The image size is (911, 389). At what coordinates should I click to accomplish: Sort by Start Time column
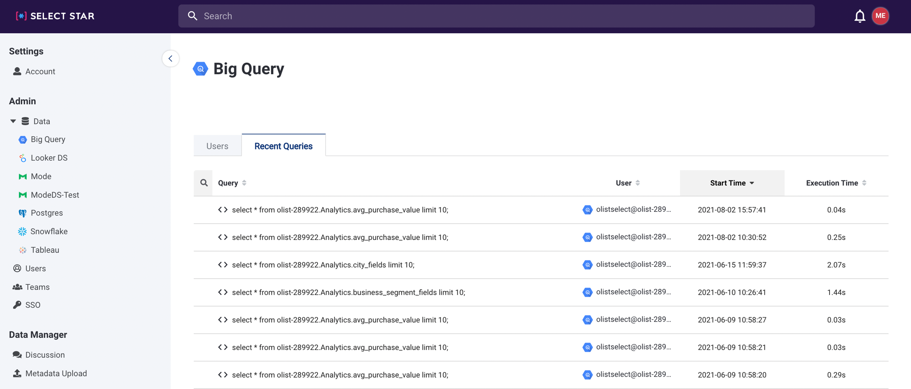(x=732, y=183)
